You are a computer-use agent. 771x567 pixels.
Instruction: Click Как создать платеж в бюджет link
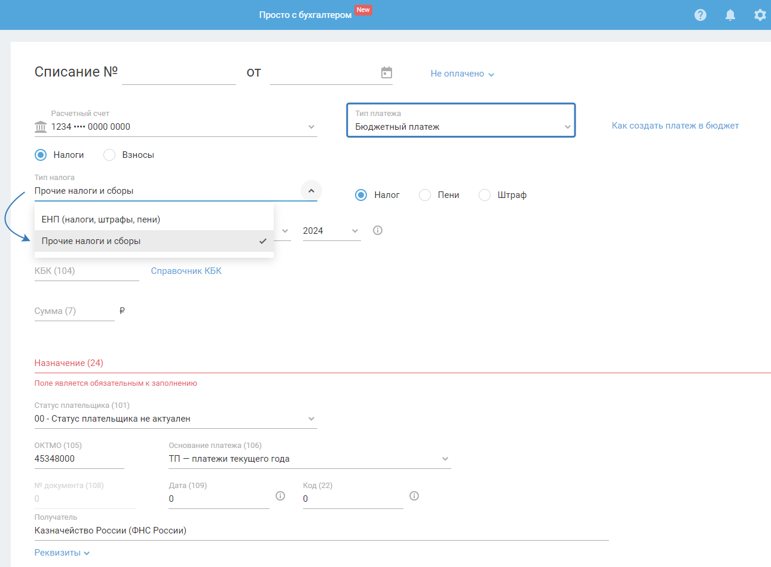(x=675, y=126)
